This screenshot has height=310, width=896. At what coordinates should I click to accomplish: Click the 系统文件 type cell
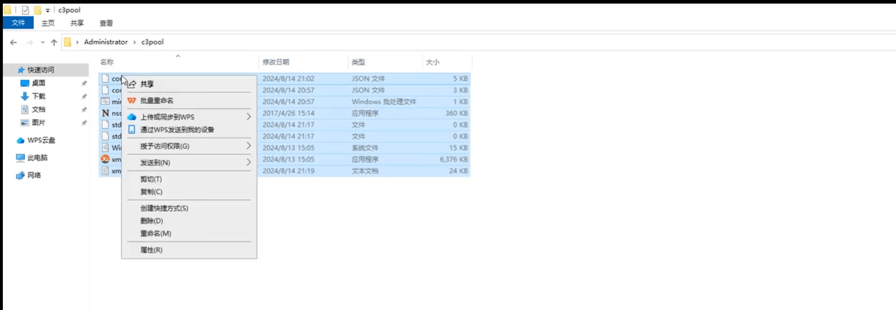(366, 148)
